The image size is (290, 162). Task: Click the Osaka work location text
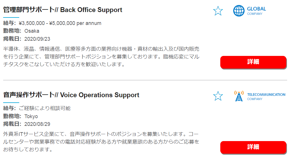[x=32, y=31]
